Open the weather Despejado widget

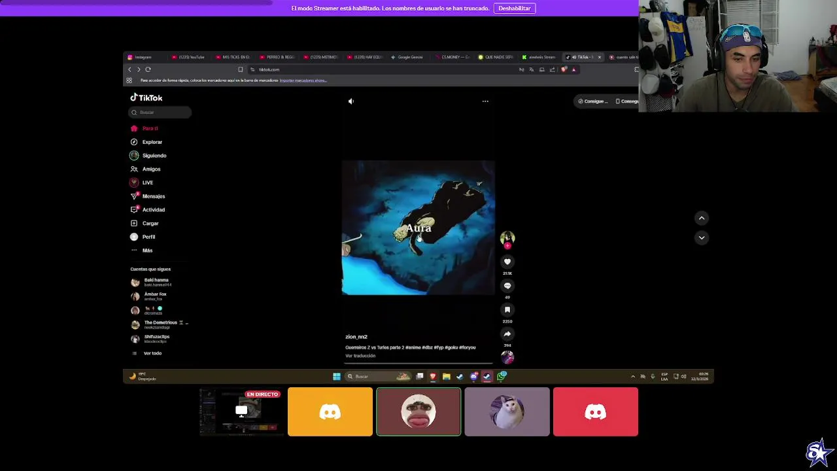[x=144, y=376]
